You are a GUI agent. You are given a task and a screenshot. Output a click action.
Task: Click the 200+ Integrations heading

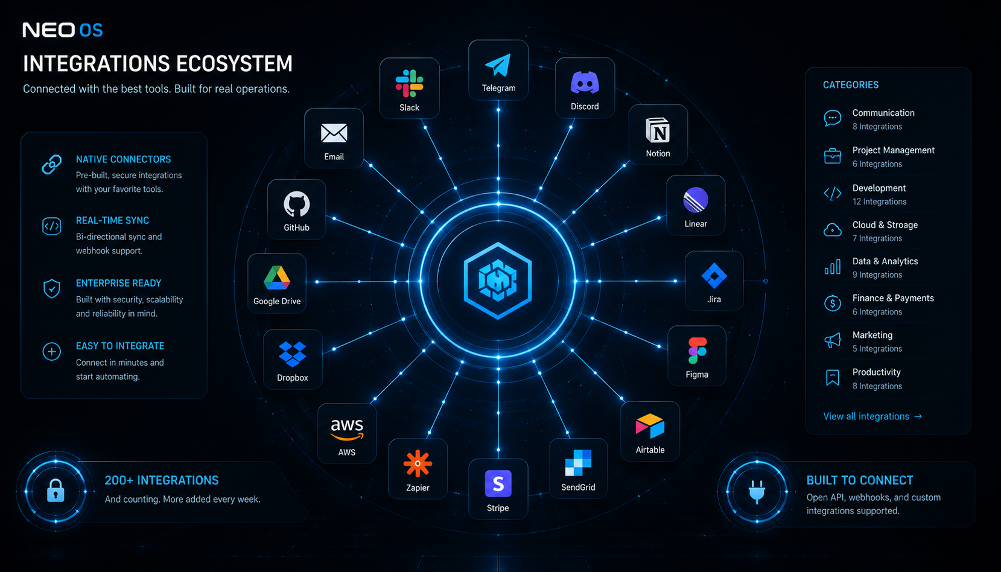tap(162, 480)
